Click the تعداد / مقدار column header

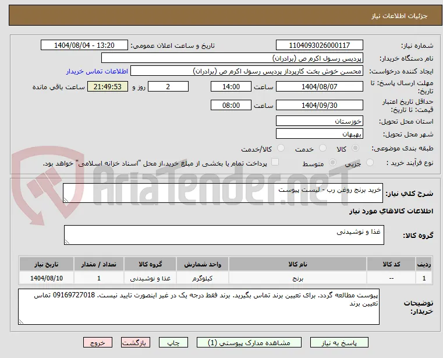point(99,264)
